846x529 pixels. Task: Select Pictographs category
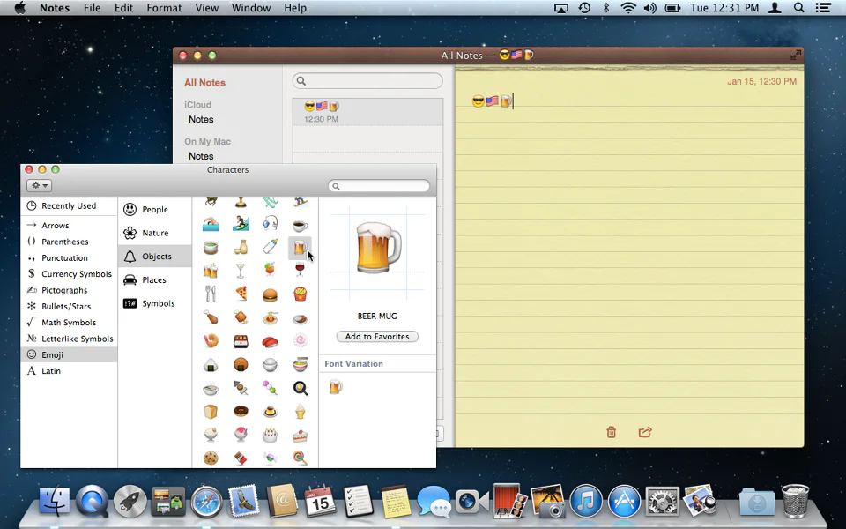pos(69,290)
